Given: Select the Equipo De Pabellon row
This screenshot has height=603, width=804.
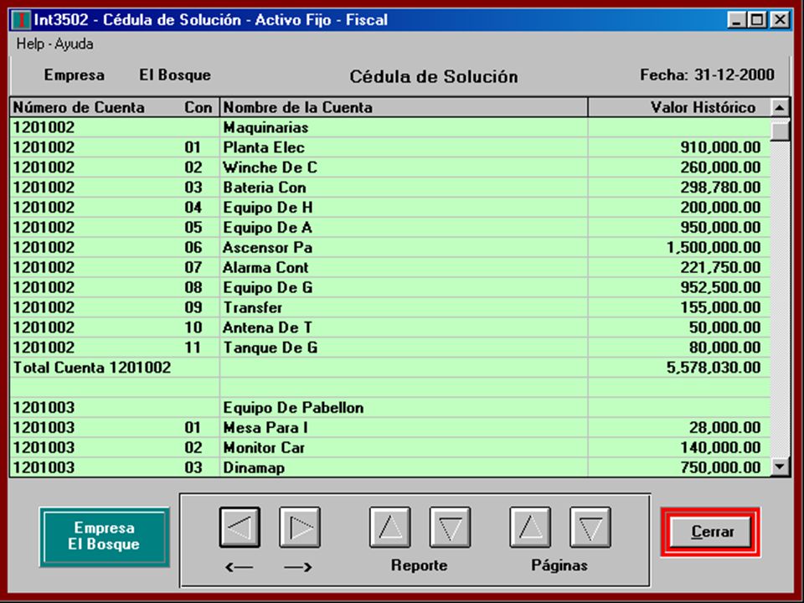Looking at the screenshot, I should 390,407.
